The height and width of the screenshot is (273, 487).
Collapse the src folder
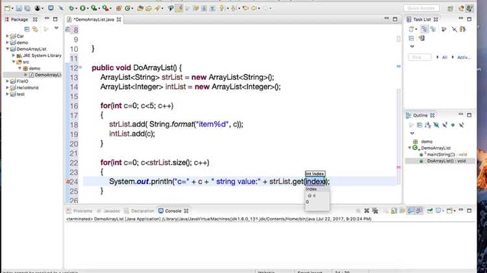(x=14, y=62)
